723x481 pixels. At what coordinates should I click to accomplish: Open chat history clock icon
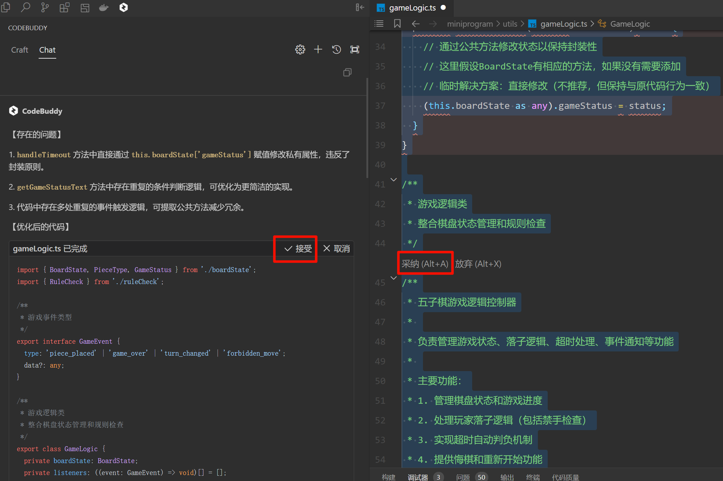pos(336,50)
